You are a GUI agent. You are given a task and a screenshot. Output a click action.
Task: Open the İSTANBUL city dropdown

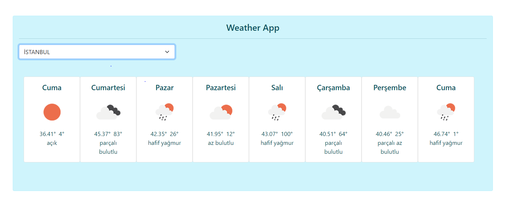[x=97, y=52]
